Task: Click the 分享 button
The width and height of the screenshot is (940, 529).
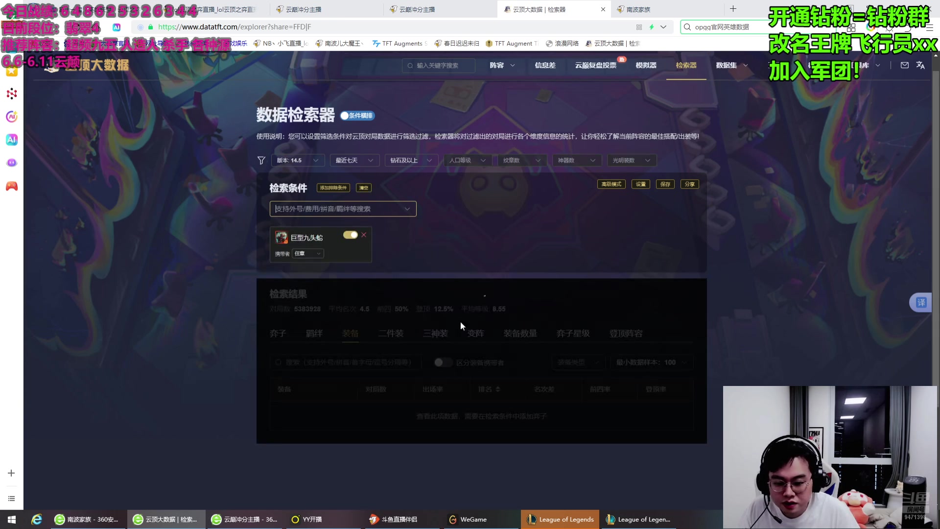Action: (x=689, y=184)
